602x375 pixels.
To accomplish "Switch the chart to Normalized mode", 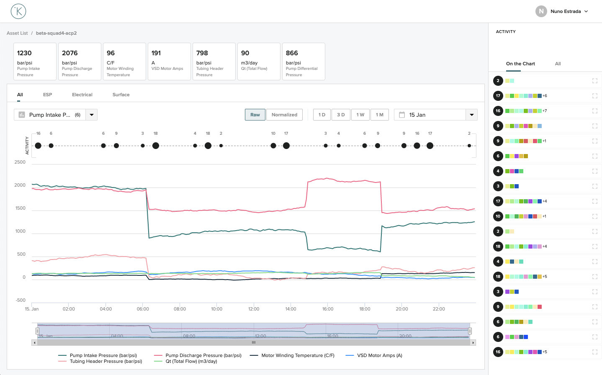I will tap(284, 114).
